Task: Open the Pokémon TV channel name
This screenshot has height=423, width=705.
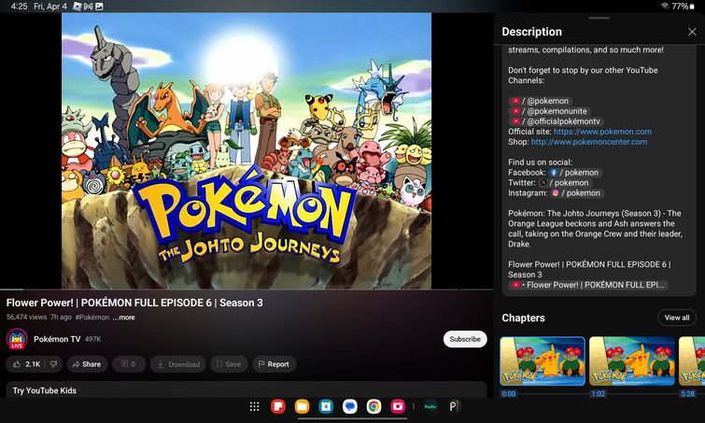Action: pos(57,339)
